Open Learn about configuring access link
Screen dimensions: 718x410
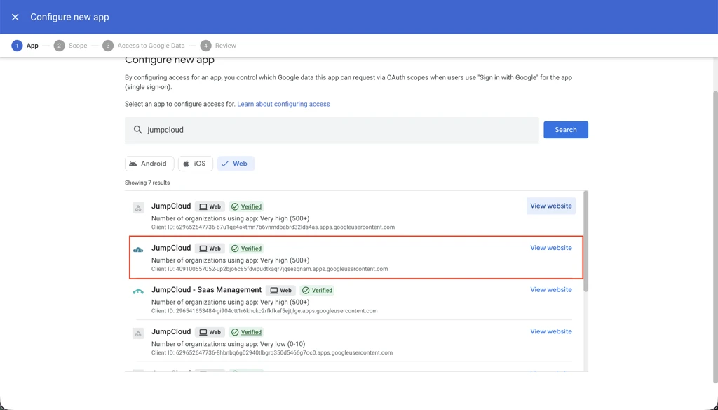click(x=283, y=104)
